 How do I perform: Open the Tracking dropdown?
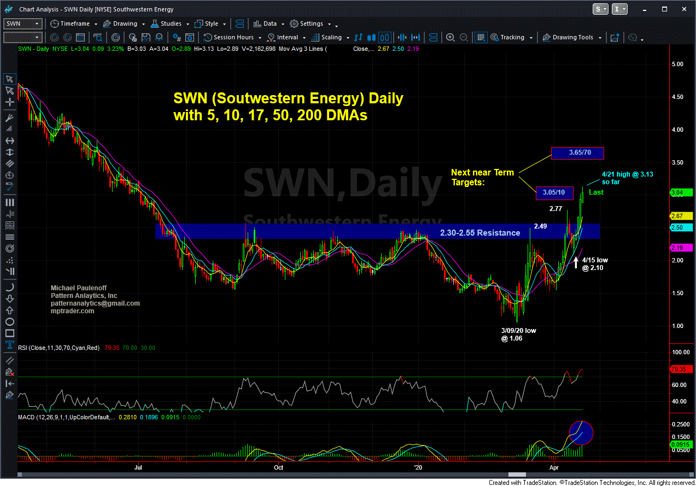(511, 38)
